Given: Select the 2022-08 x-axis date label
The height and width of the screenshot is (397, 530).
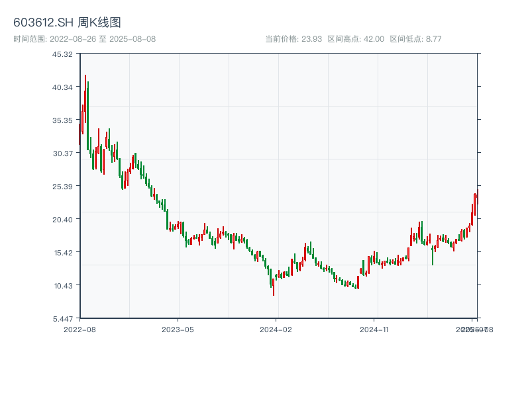Looking at the screenshot, I should 79,329.
